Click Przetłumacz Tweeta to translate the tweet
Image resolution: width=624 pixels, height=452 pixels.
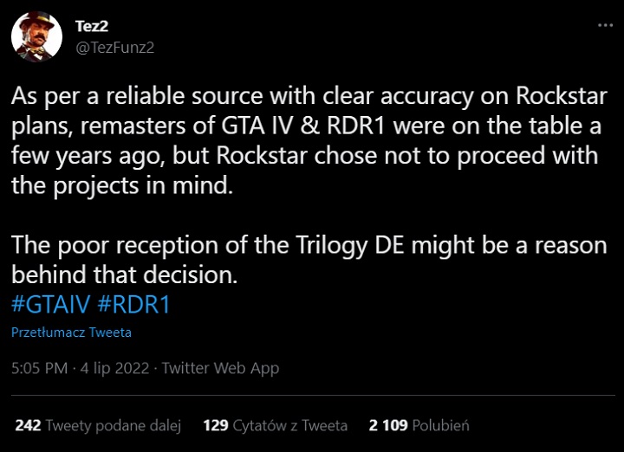pos(71,333)
